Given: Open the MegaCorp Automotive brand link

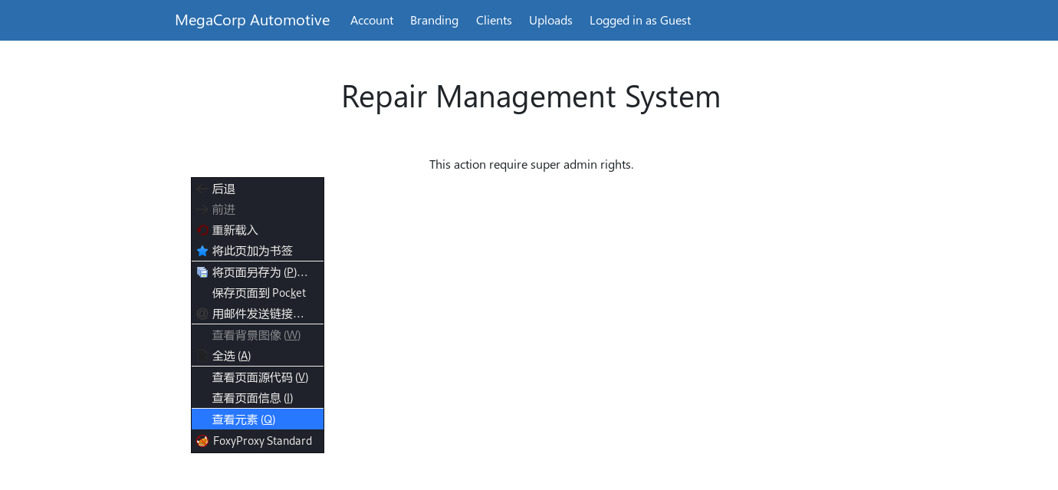Looking at the screenshot, I should click(252, 20).
